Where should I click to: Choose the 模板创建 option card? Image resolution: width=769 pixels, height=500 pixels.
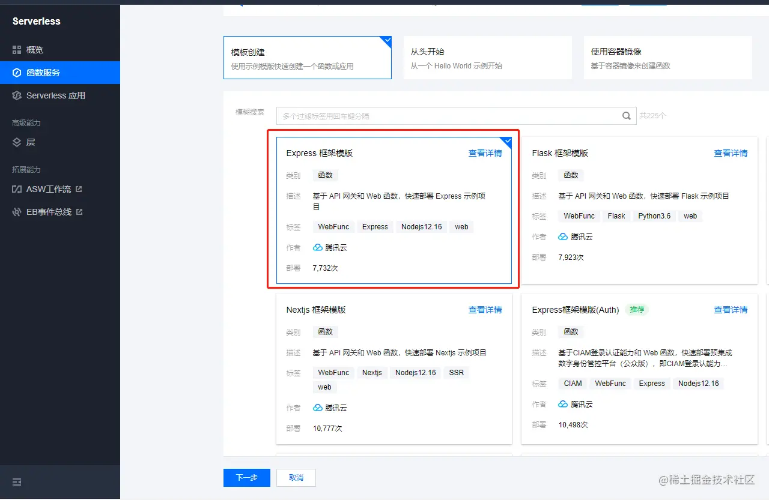coord(308,58)
